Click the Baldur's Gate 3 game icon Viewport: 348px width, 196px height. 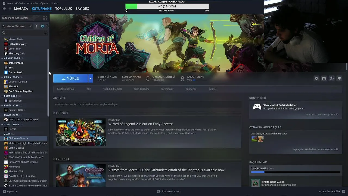pyautogui.click(x=6, y=110)
